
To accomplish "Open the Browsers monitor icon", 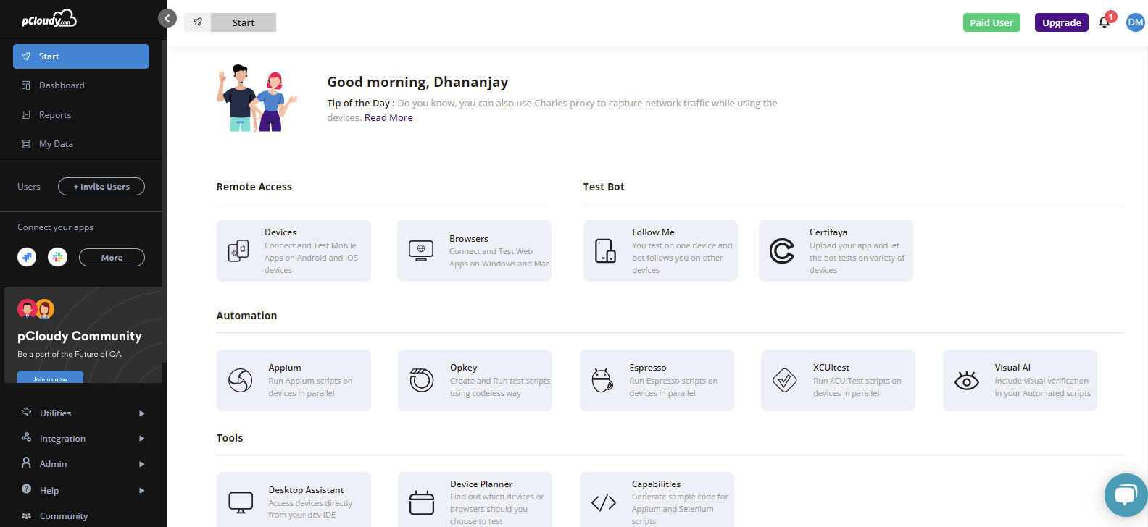I will pyautogui.click(x=421, y=250).
